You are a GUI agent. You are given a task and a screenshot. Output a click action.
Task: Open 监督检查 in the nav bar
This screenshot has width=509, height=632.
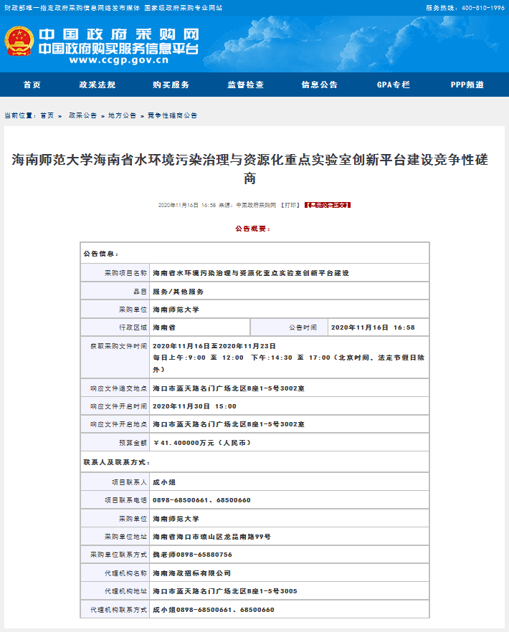click(245, 85)
